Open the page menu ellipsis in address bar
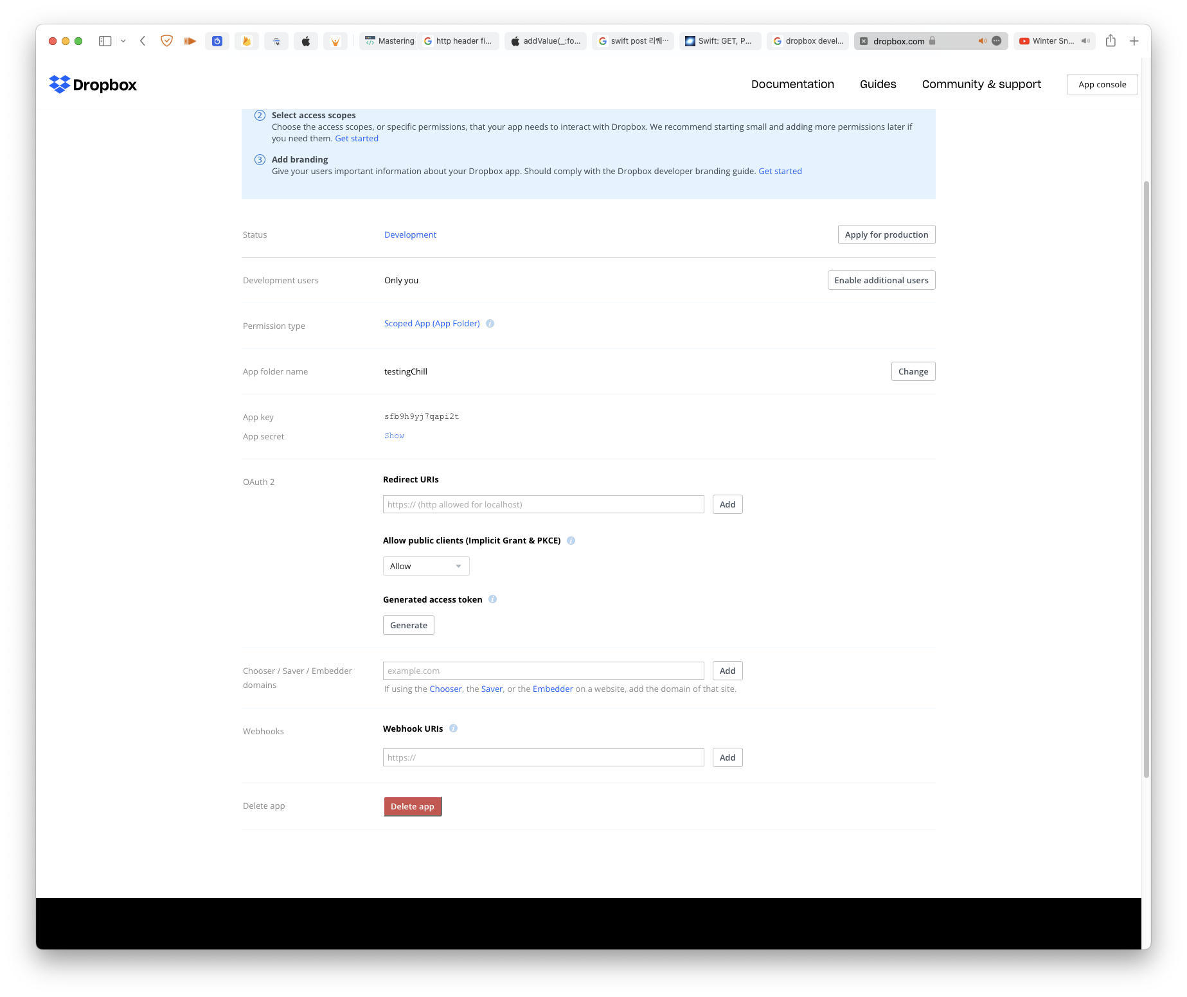 pos(997,41)
